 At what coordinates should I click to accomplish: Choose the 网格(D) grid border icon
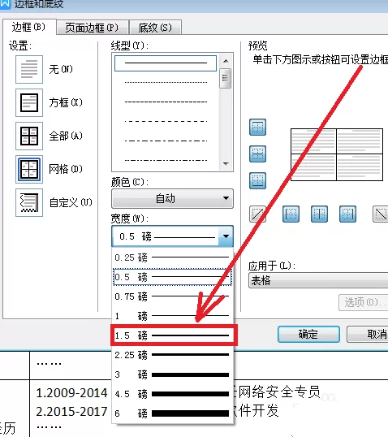pos(29,169)
